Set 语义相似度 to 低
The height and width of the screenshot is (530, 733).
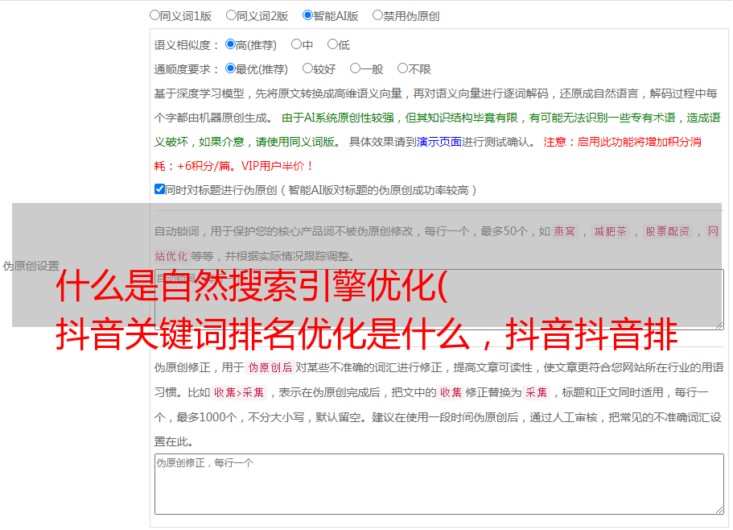pyautogui.click(x=332, y=44)
